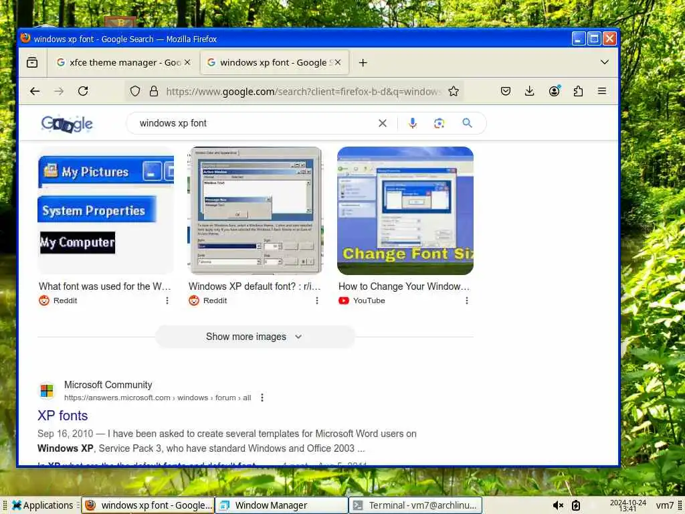The image size is (685, 514).
Task: Open the extensions puzzle icon
Action: (578, 91)
